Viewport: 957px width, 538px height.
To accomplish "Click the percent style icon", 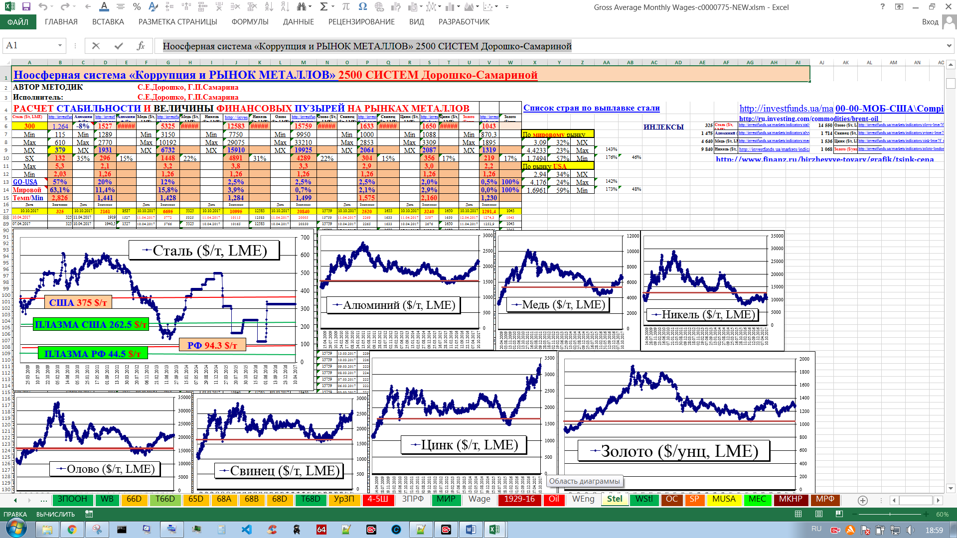I will pyautogui.click(x=137, y=7).
